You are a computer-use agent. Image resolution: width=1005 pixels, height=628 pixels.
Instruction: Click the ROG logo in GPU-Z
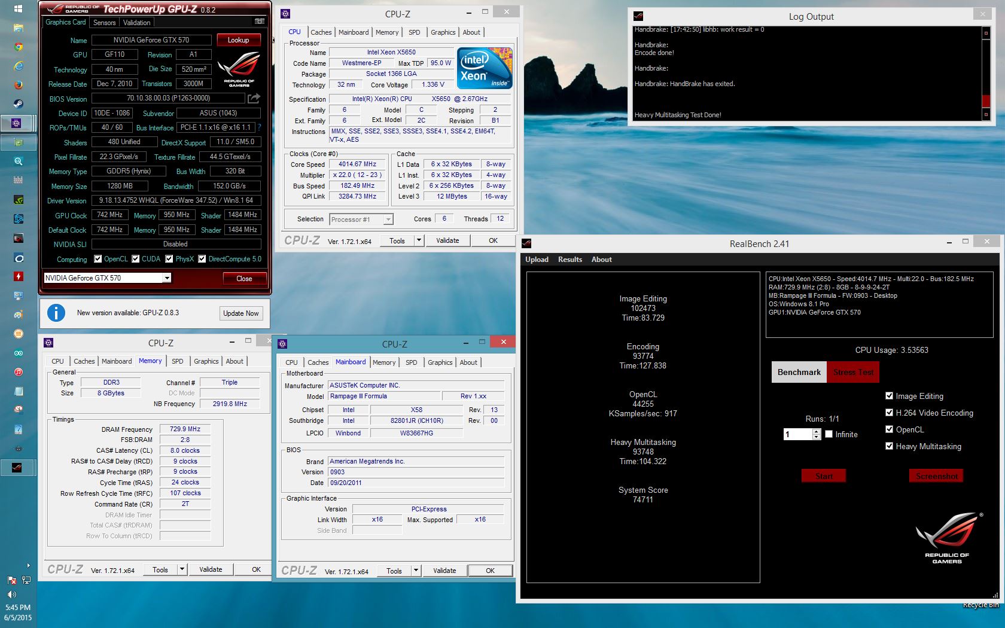click(x=239, y=70)
